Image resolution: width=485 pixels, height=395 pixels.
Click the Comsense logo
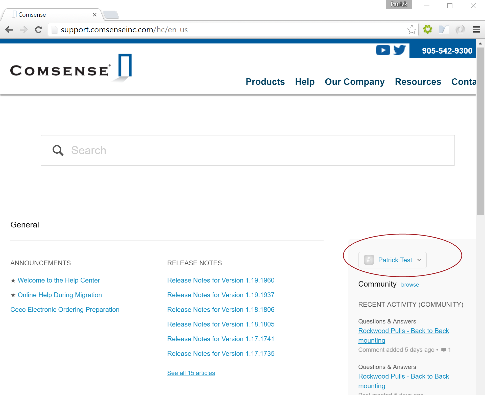71,68
